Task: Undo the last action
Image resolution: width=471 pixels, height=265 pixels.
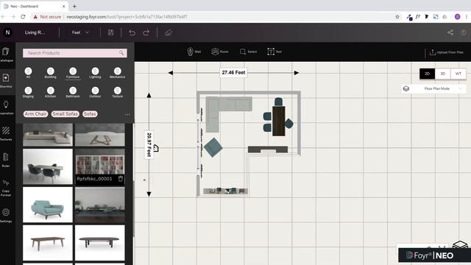Action: click(132, 32)
